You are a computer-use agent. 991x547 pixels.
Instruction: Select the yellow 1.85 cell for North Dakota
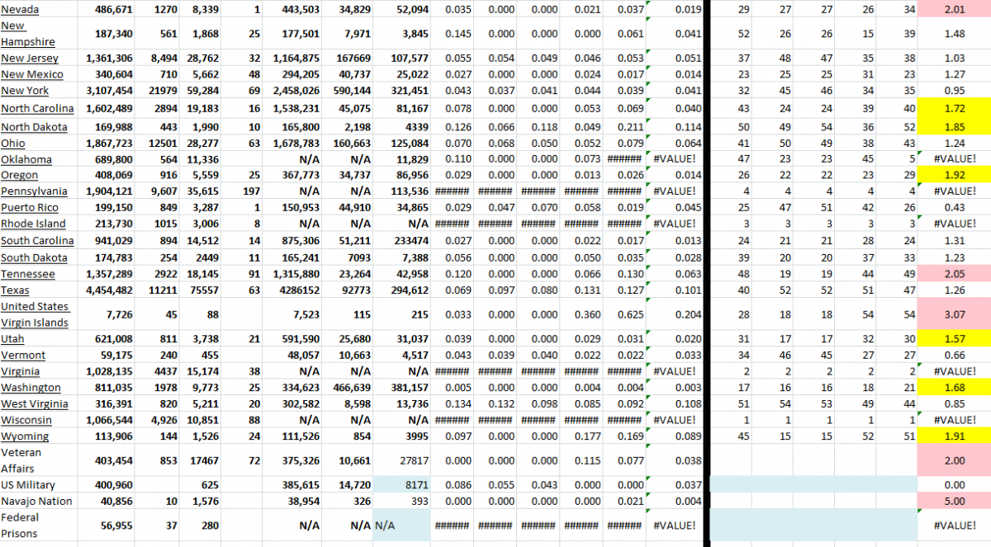(954, 126)
